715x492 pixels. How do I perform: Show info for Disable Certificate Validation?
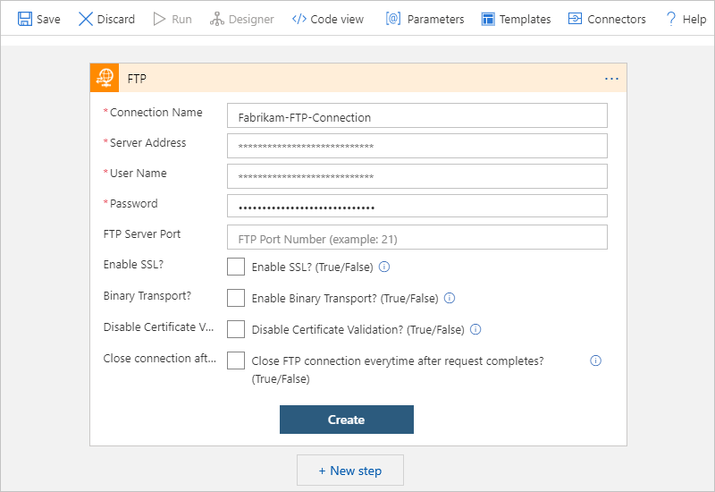tap(475, 329)
